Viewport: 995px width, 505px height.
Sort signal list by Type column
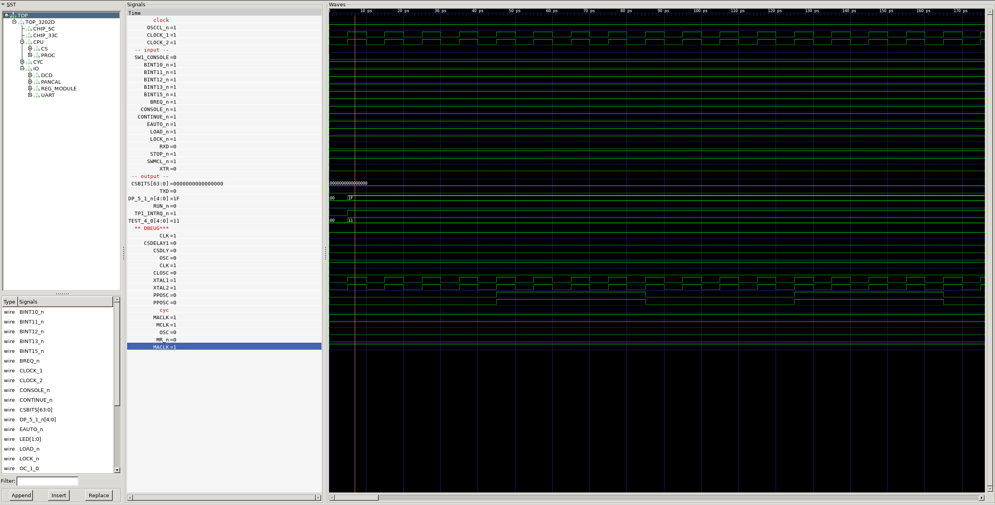(x=10, y=302)
